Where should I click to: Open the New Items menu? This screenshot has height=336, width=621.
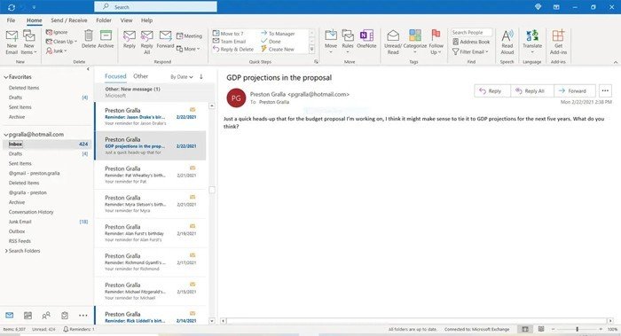pos(28,42)
